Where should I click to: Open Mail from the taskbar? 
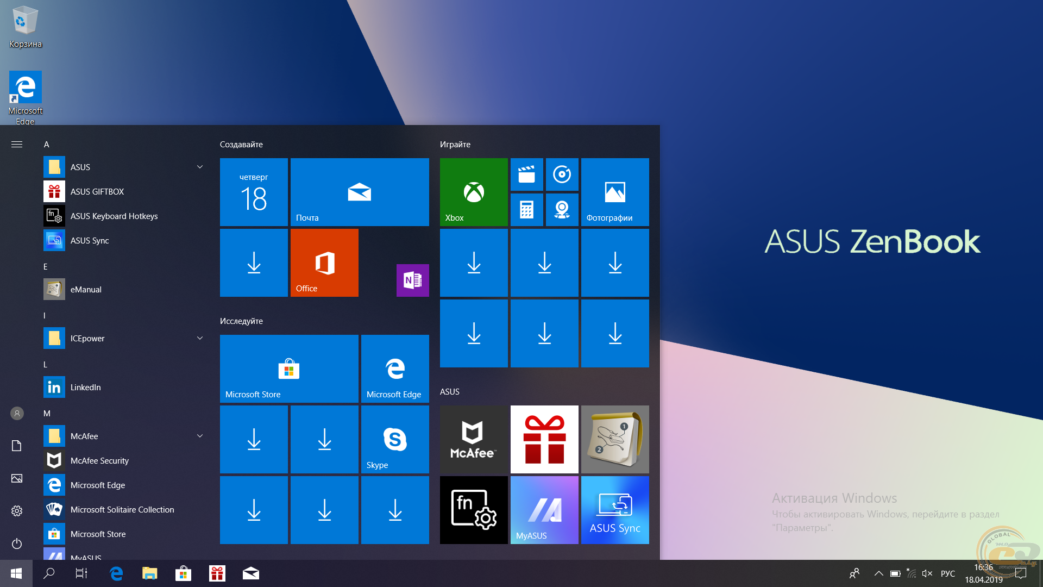(x=251, y=573)
